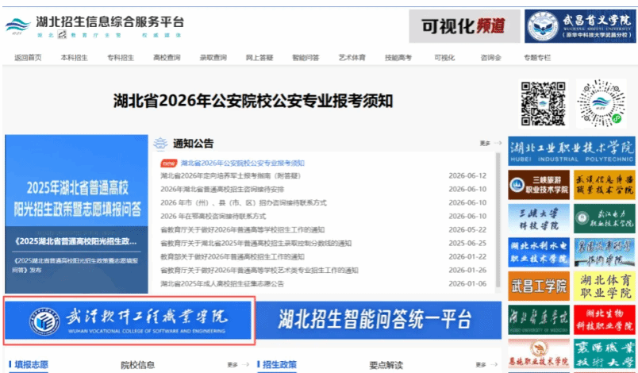
Task: Open notice 省教育厅关于做好2026年普通高等学校招生工作的通知
Action: pos(243,230)
